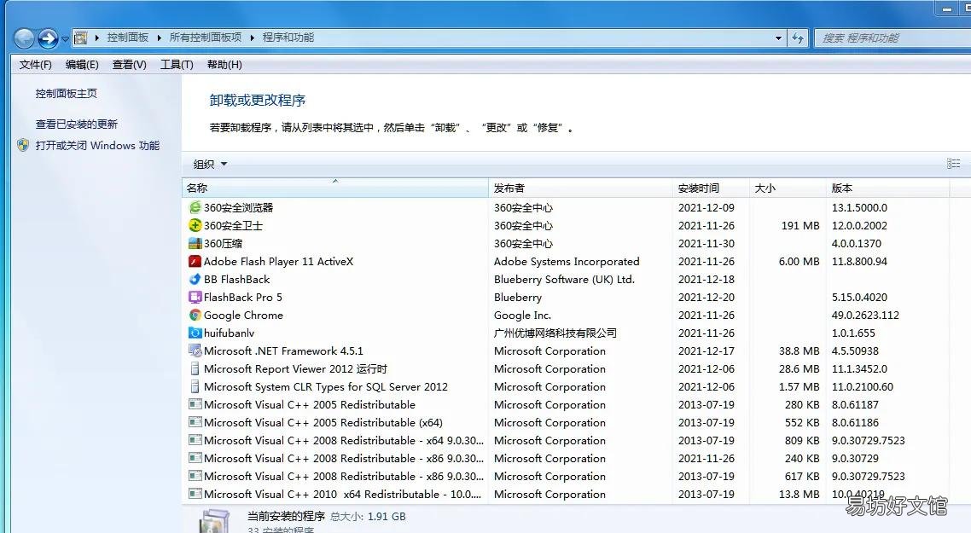Click Adobe Systems Incorporated publisher cell
Screen dimensions: 971x533
(x=567, y=262)
